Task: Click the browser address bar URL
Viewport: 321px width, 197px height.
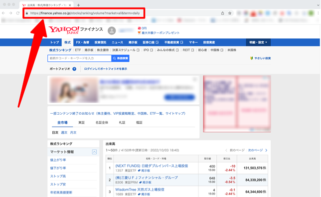Action: [85, 13]
